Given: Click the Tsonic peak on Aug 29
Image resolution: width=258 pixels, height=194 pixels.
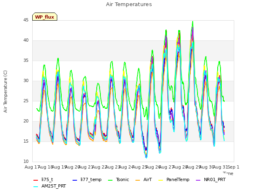Looking at the screenshot, I should (193, 21).
